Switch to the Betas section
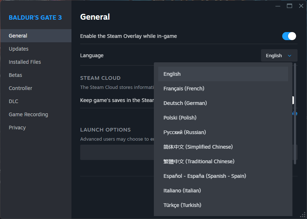This screenshot has width=307, height=219. 36,75
